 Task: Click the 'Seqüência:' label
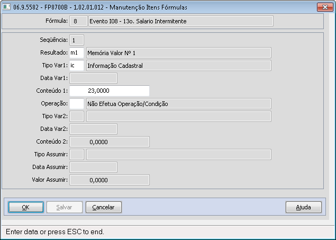(x=53, y=40)
